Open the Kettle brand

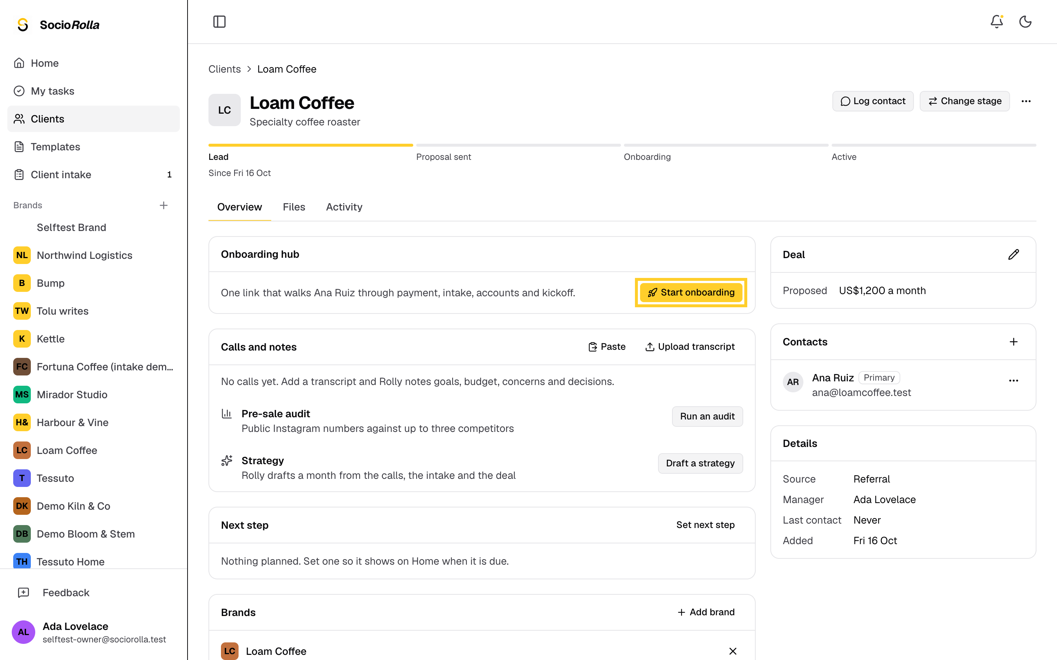(94, 339)
